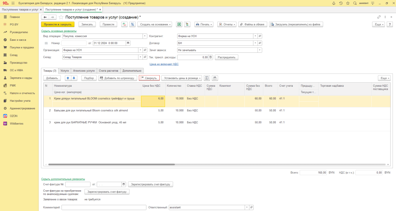This screenshot has width=396, height=211.
Task: Open calculator for transport expenses field
Action: [211, 57]
